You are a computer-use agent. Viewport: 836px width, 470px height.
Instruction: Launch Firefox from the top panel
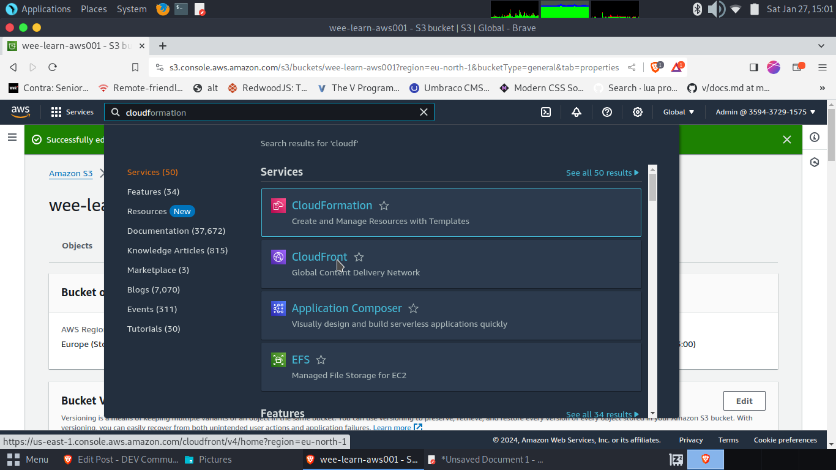pos(162,9)
